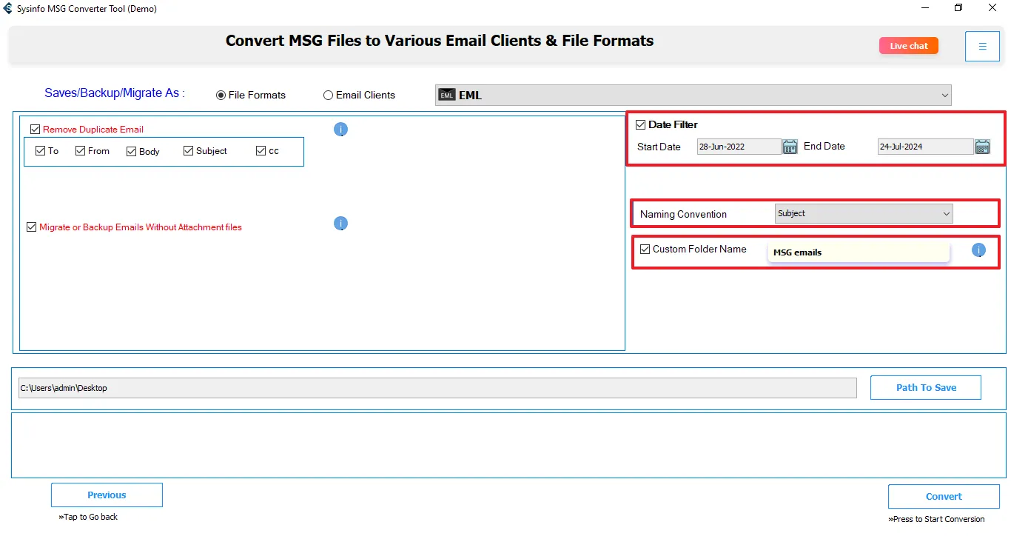
Task: Click info icon beside Migrate Without Attachment
Action: point(340,224)
